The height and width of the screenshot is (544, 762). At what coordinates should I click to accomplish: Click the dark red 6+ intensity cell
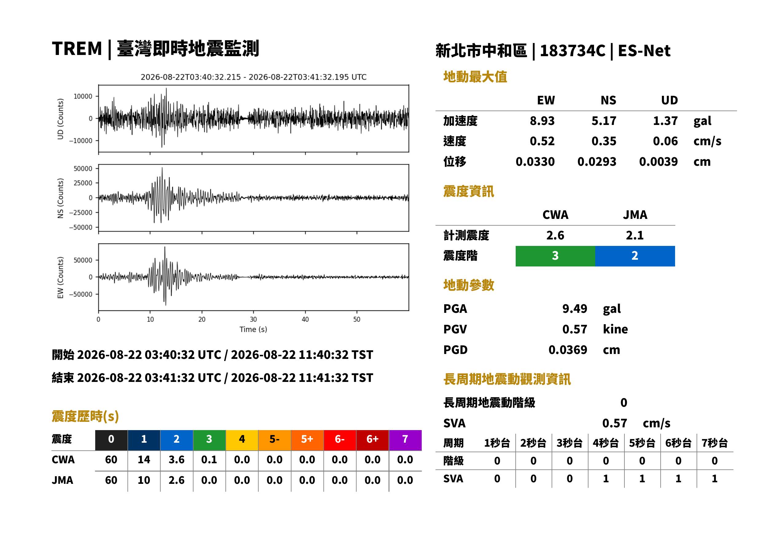[x=373, y=440]
